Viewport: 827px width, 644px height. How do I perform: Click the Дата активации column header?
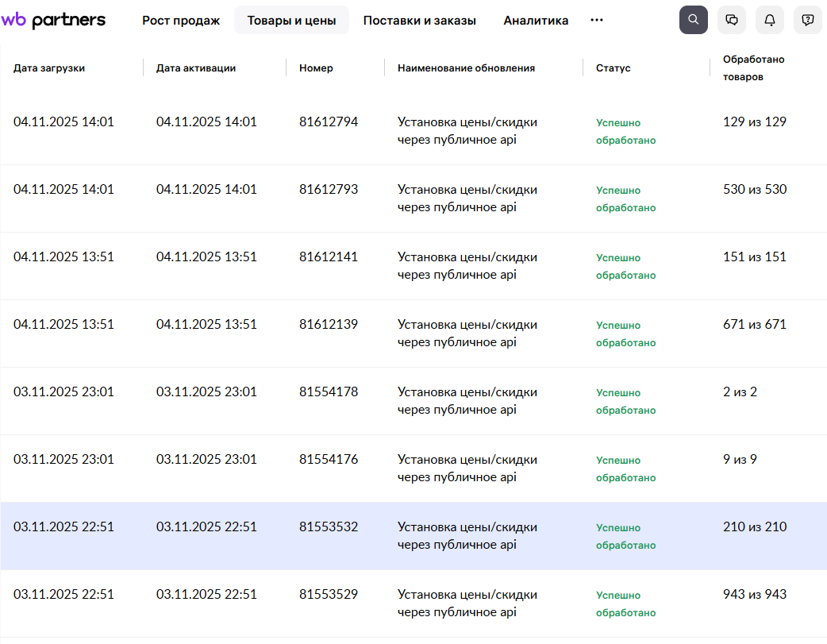pyautogui.click(x=196, y=68)
